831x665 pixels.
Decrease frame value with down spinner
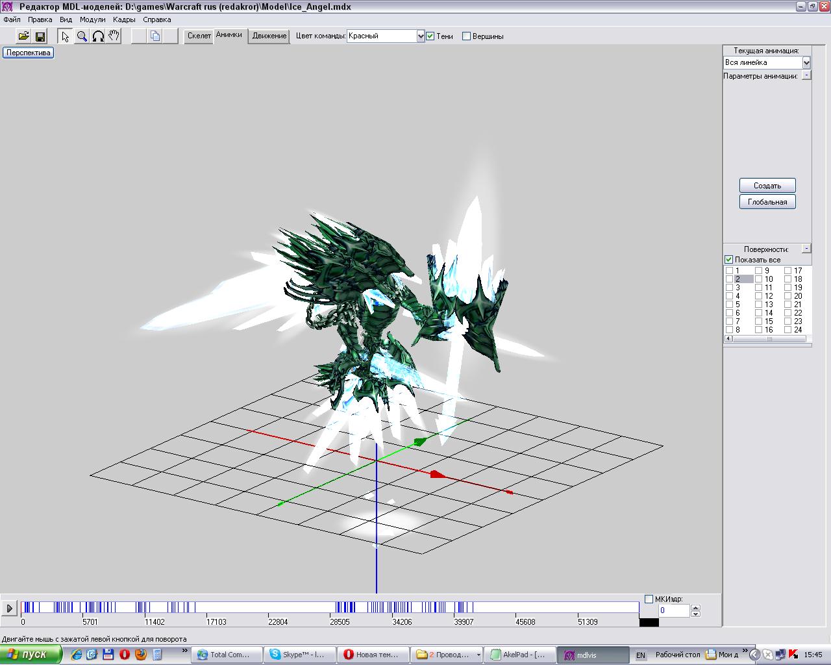click(696, 614)
